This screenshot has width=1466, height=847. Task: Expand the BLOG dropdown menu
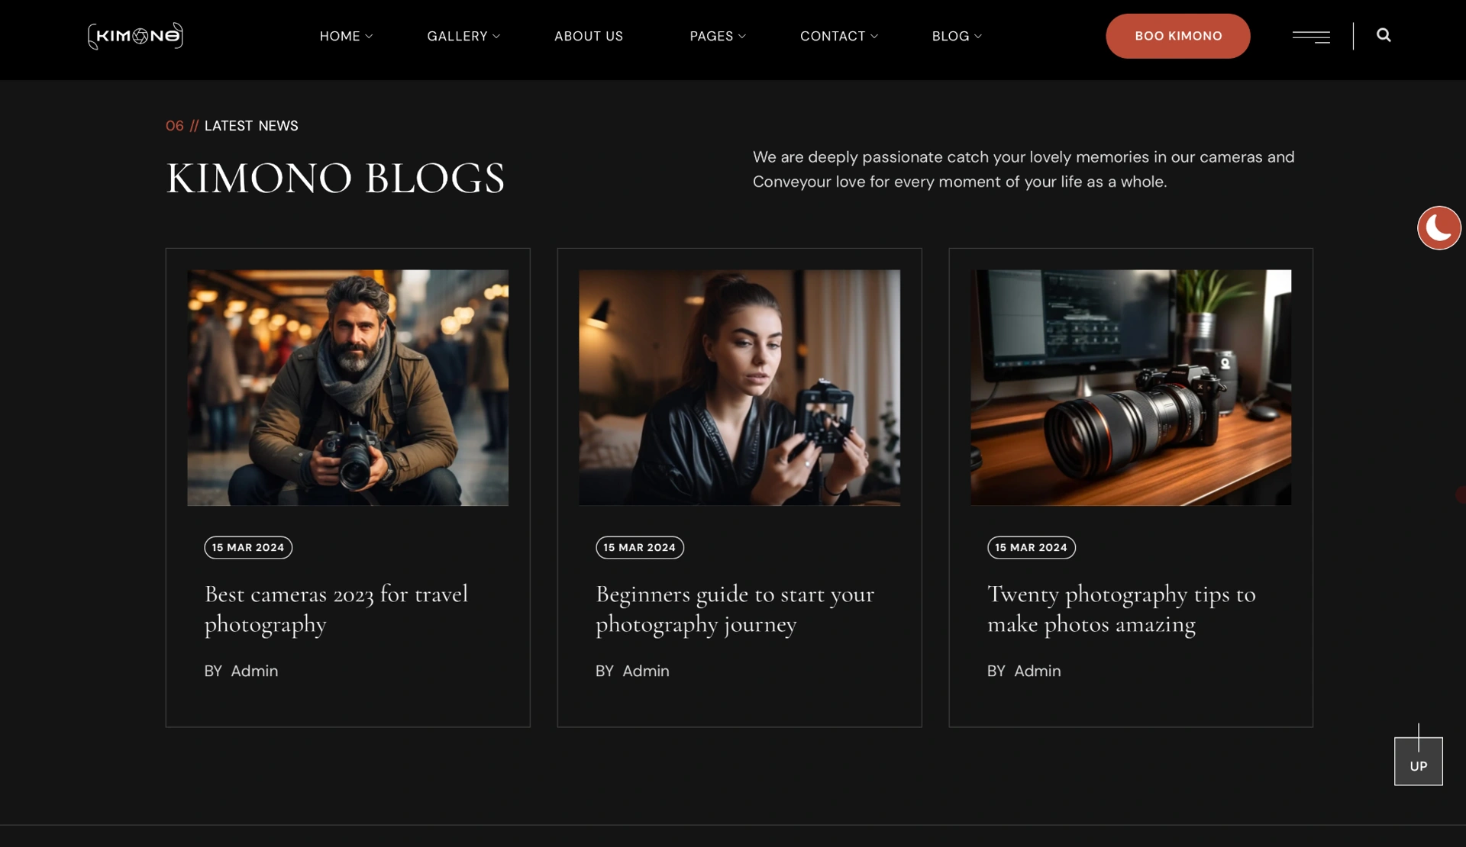pos(957,36)
